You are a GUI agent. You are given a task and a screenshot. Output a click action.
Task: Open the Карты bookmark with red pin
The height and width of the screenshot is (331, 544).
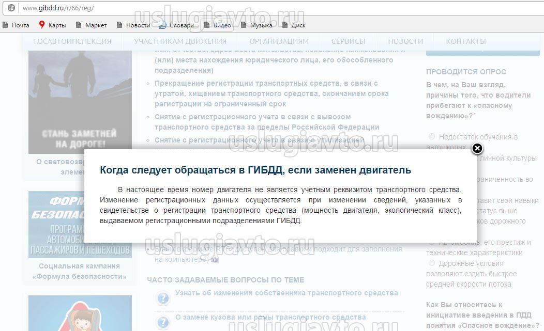pyautogui.click(x=42, y=25)
